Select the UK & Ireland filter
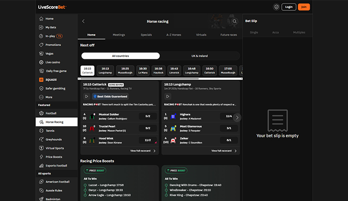 click(199, 56)
